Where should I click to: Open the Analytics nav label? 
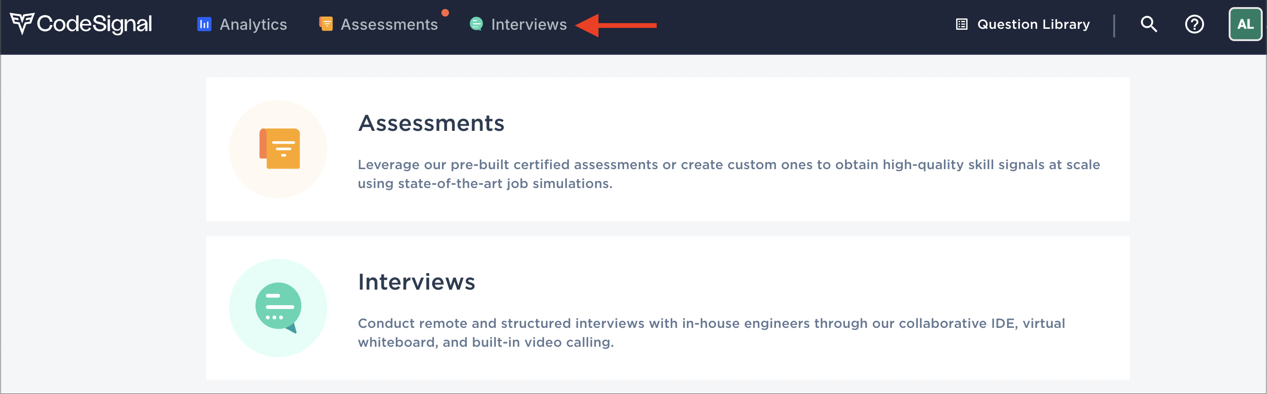pos(253,25)
